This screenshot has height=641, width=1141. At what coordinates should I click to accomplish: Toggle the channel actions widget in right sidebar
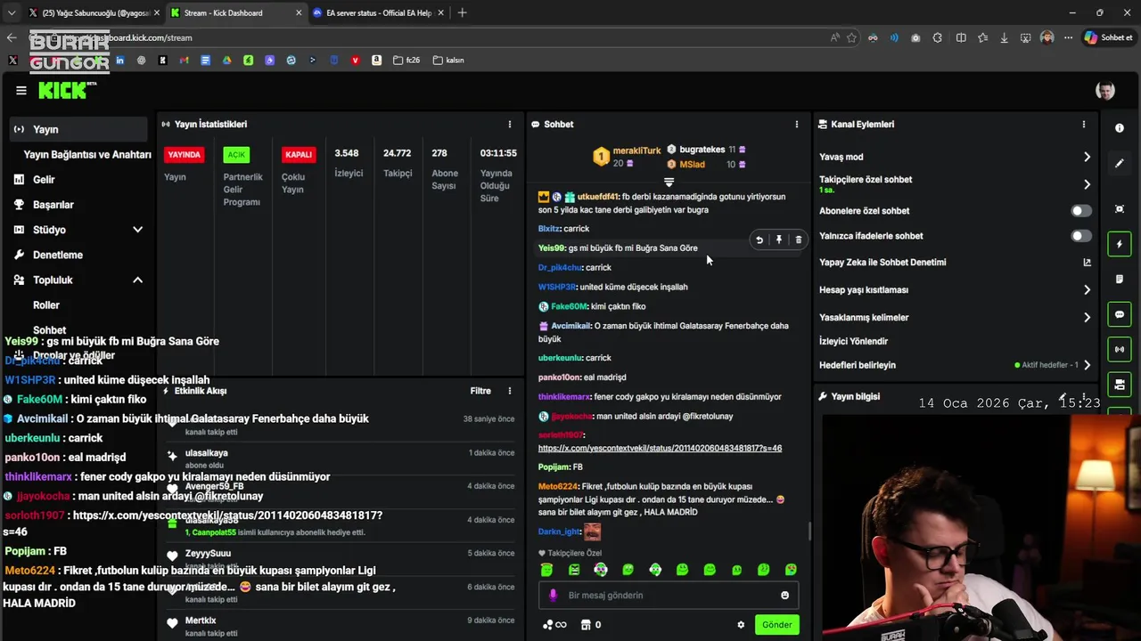pyautogui.click(x=1120, y=385)
